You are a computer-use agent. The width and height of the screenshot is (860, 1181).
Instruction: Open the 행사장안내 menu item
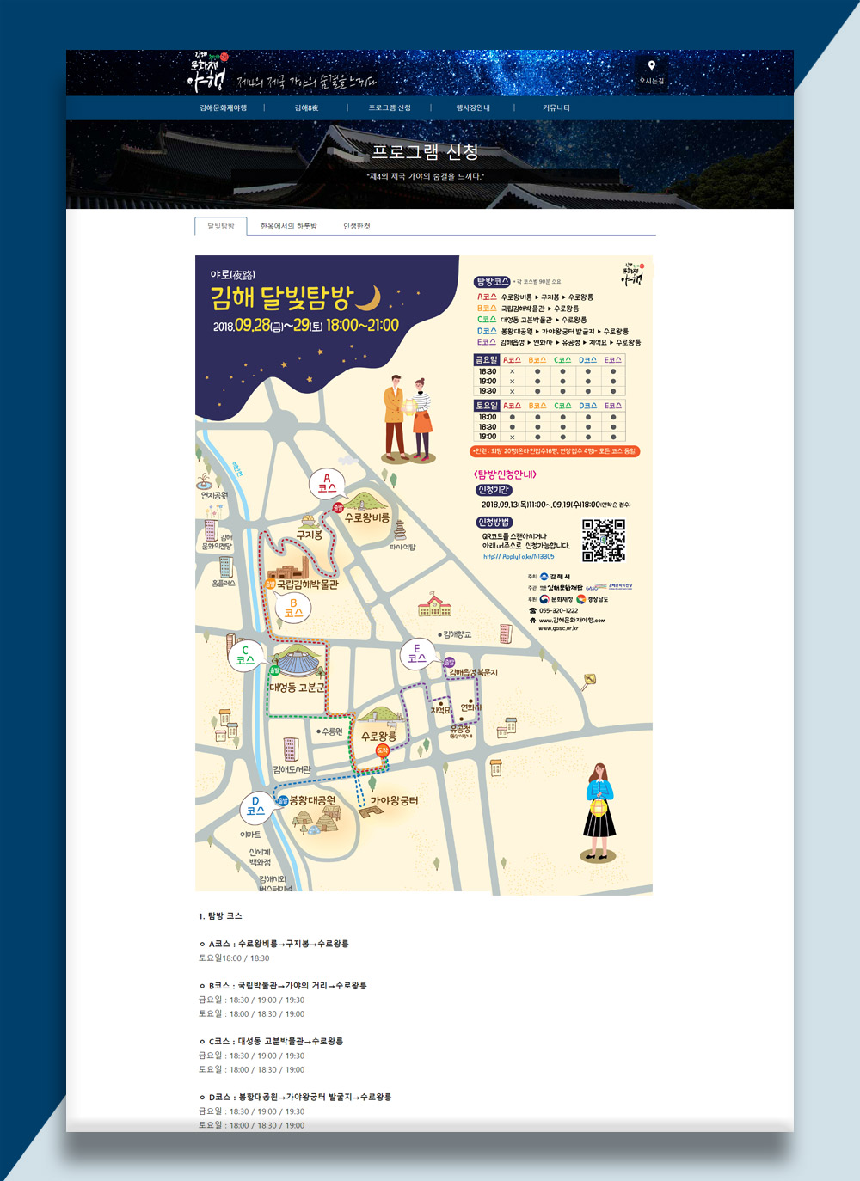click(473, 108)
